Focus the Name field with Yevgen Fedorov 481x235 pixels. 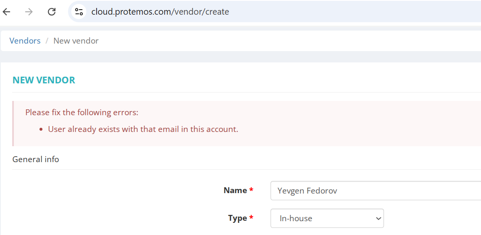click(374, 191)
